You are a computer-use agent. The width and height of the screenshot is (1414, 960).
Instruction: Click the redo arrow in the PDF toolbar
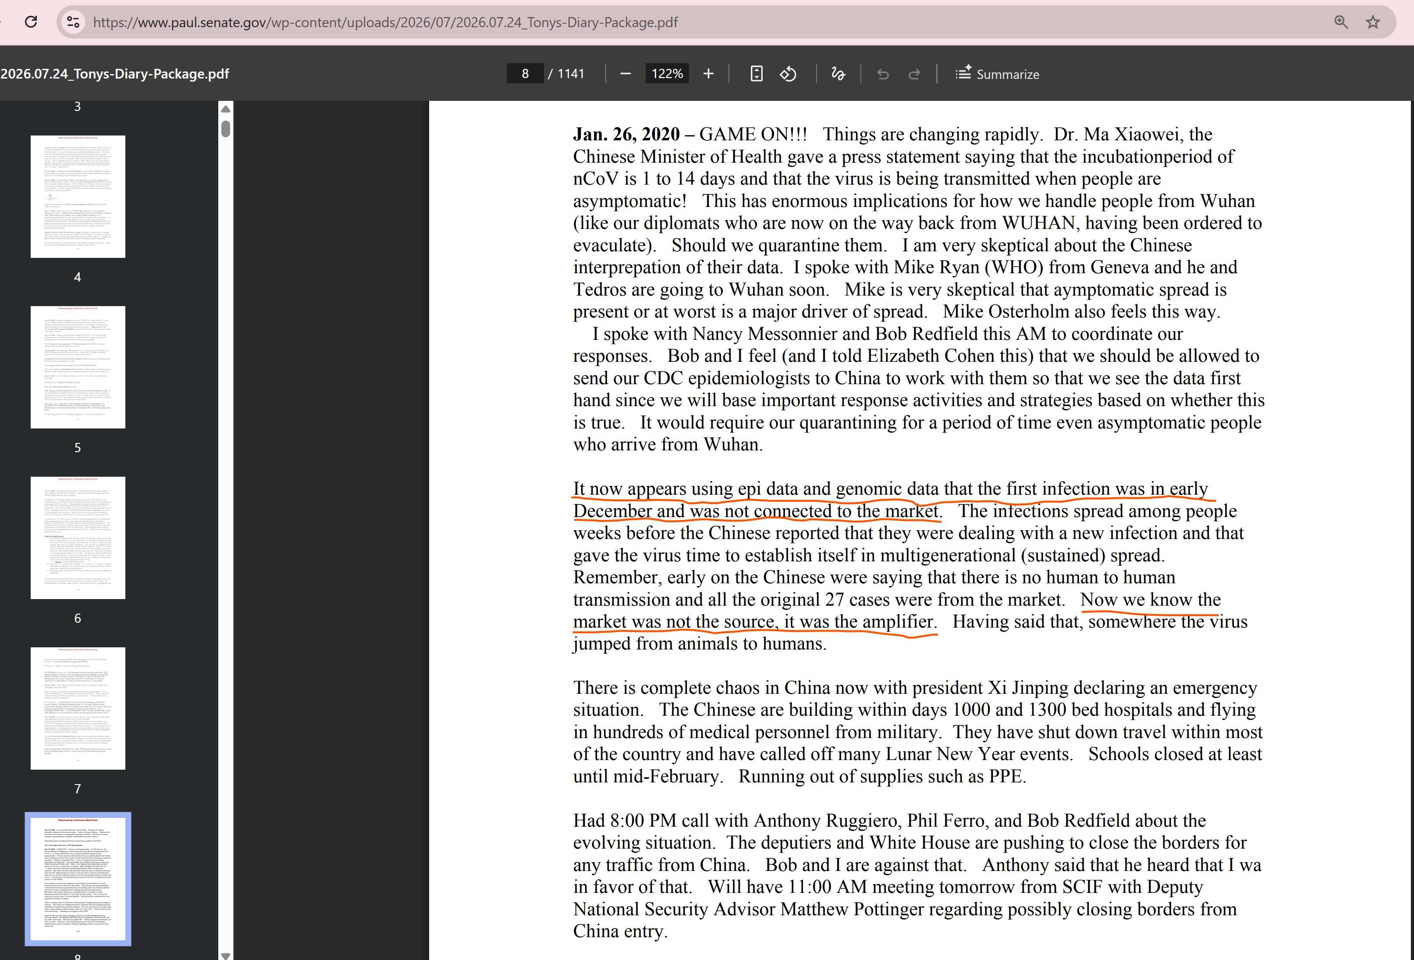click(x=914, y=74)
